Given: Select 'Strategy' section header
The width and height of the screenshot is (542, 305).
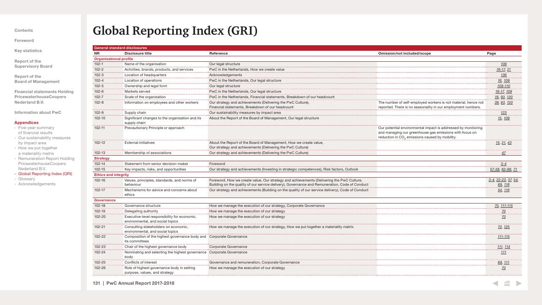Looking at the screenshot, I should [x=102, y=159].
